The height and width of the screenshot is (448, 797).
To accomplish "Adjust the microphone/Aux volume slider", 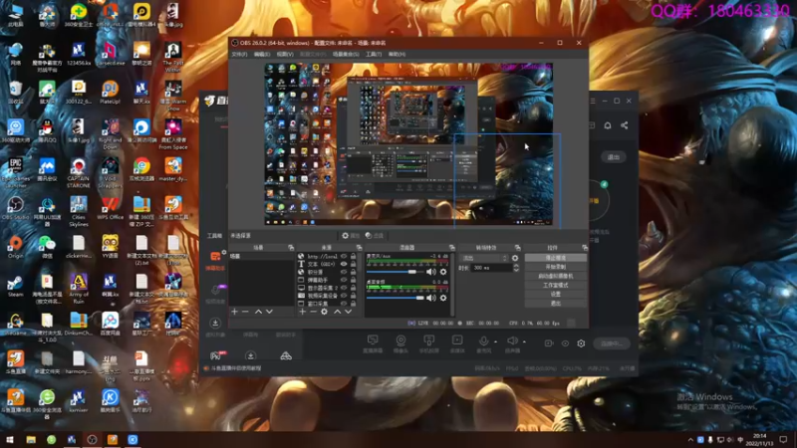I will [395, 272].
